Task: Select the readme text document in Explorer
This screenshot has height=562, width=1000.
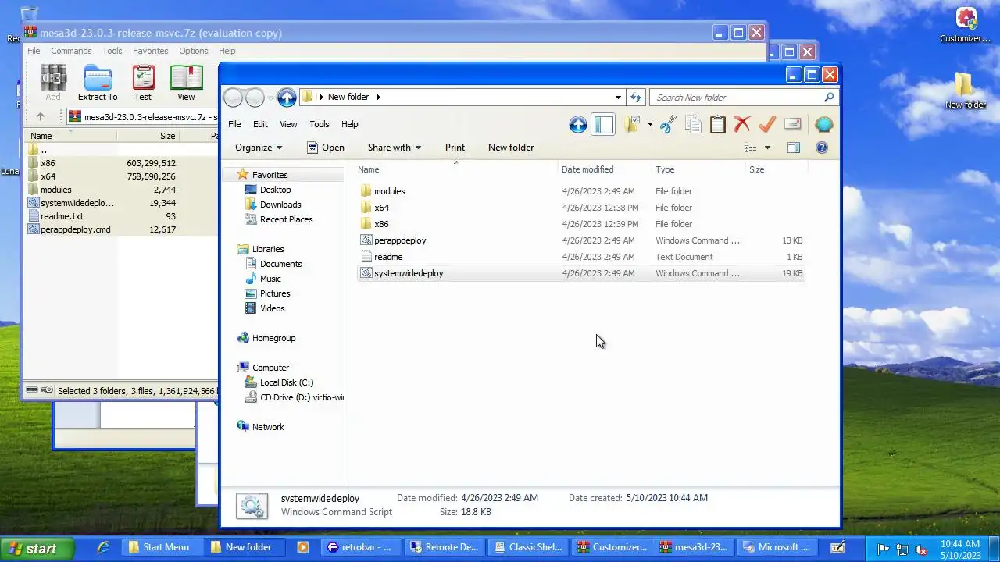Action: coord(581,257)
